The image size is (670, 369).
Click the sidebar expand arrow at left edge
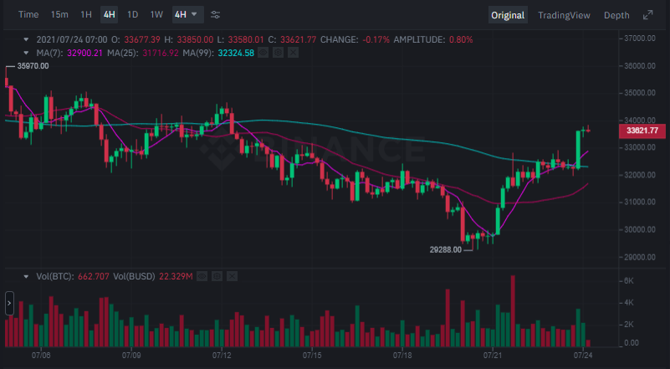point(9,303)
